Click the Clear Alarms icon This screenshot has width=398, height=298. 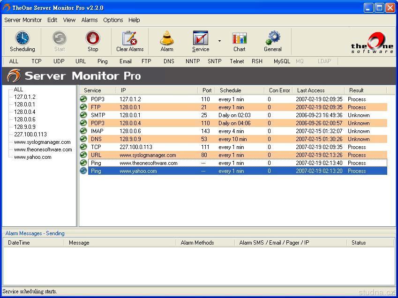[129, 38]
